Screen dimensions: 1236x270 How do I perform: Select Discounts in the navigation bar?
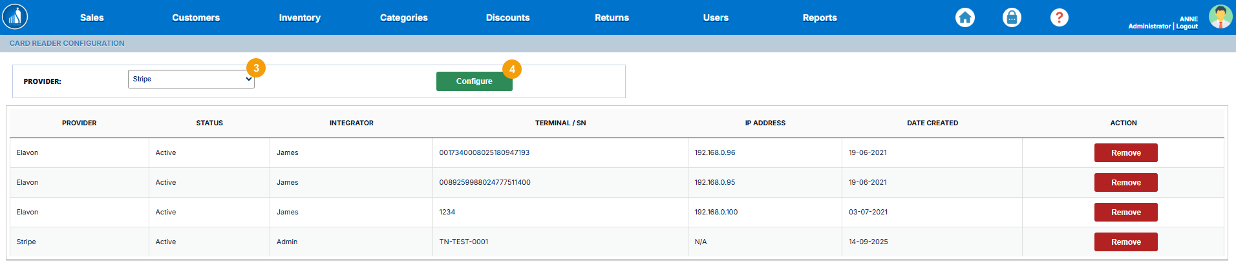coord(507,17)
